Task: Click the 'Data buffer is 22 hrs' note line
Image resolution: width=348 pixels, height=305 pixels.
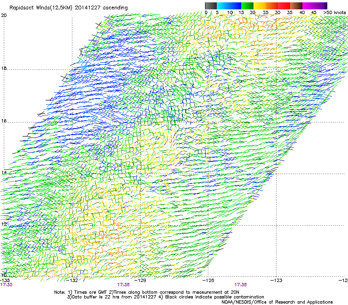Action: [x=166, y=297]
